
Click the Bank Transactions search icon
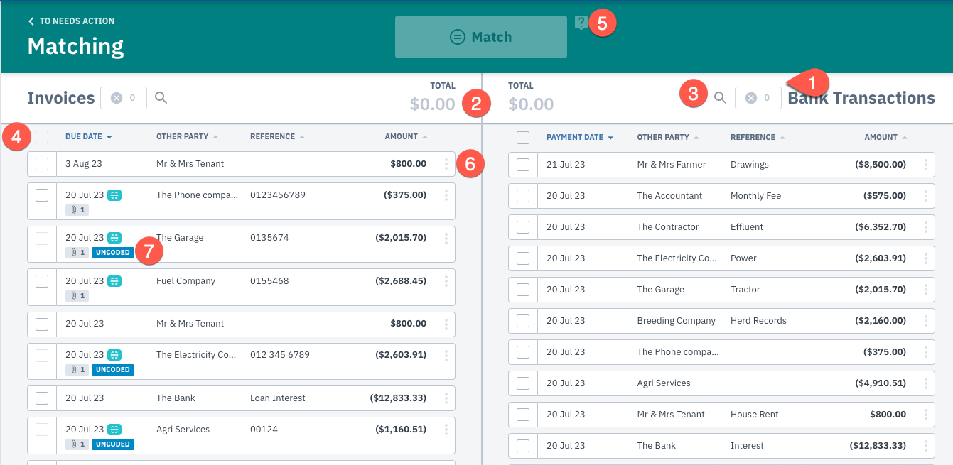point(720,98)
